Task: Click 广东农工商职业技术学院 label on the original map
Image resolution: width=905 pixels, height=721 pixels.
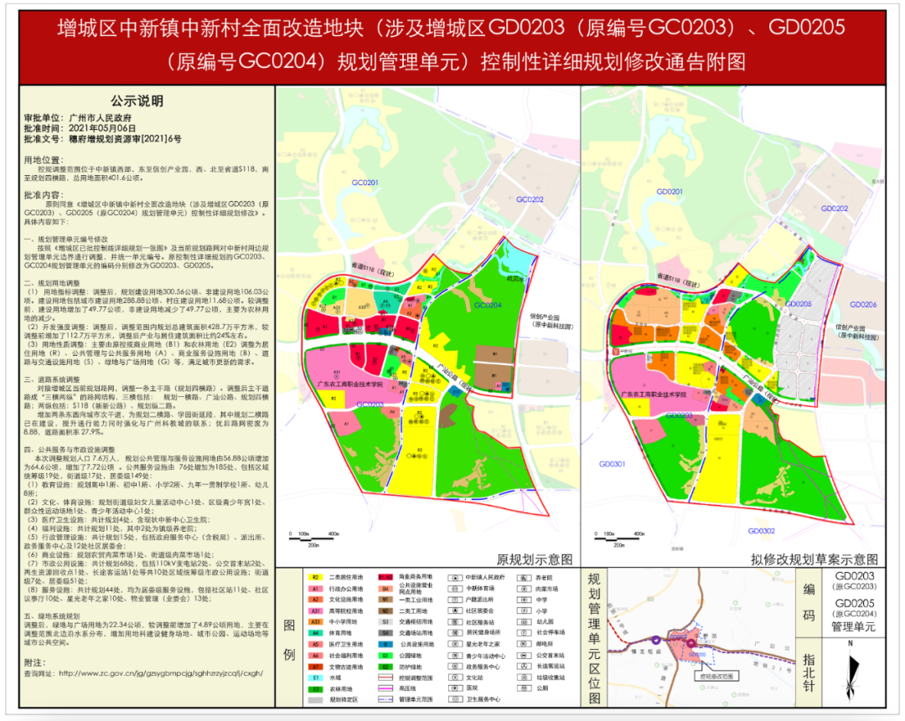Action: point(349,384)
